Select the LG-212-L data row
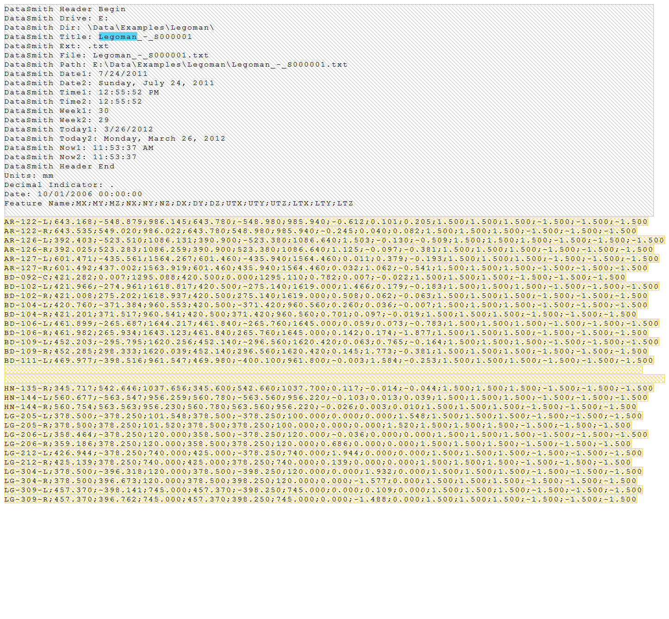Screen dimensions: 669x619 click(x=323, y=453)
